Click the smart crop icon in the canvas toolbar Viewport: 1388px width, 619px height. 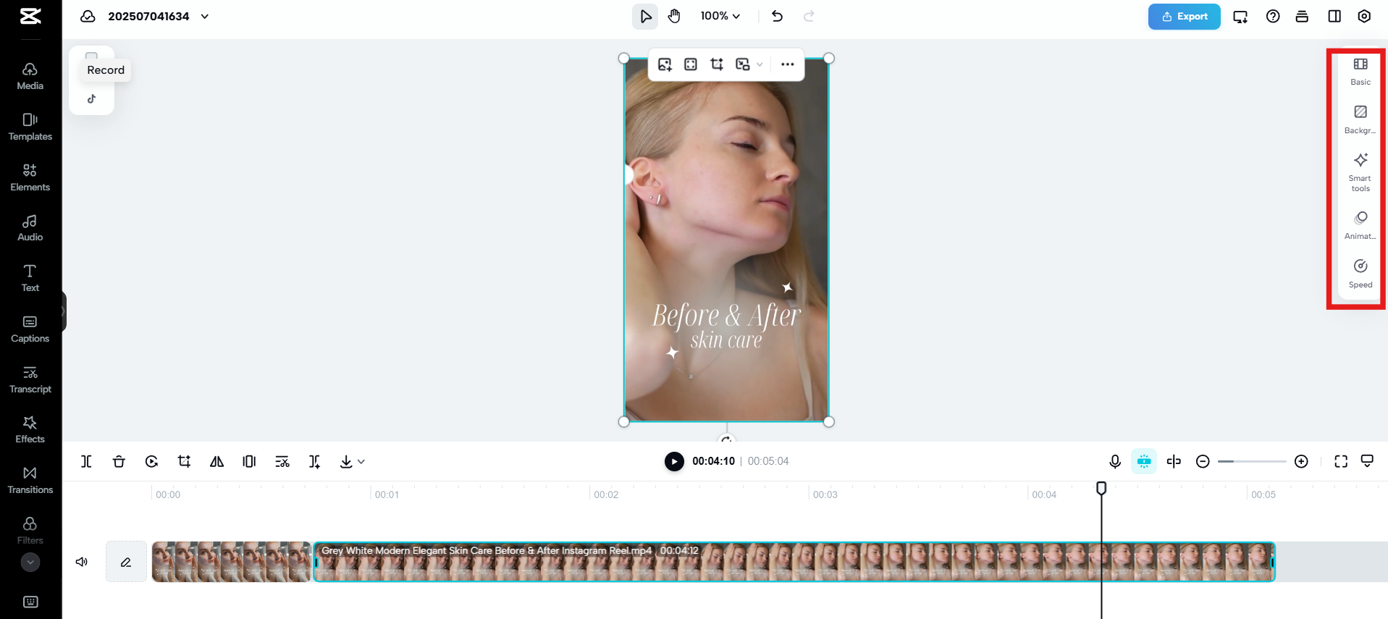coord(717,64)
